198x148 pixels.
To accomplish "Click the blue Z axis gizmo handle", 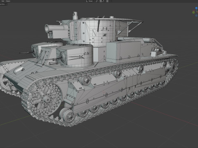I will 197,8.
